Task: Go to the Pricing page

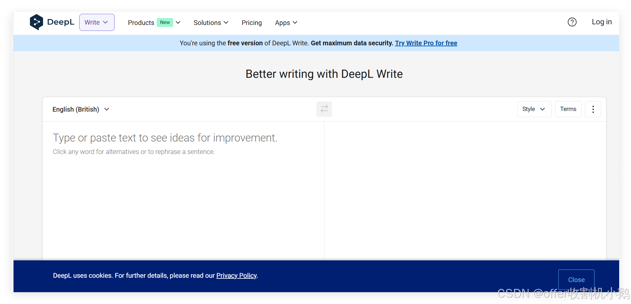Action: [252, 23]
